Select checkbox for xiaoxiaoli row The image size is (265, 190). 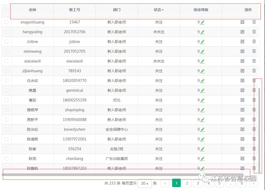pyautogui.click(x=7, y=61)
